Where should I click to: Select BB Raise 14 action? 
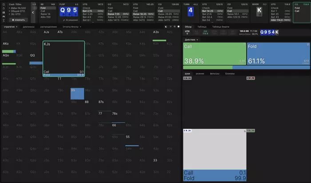click(x=48, y=14)
